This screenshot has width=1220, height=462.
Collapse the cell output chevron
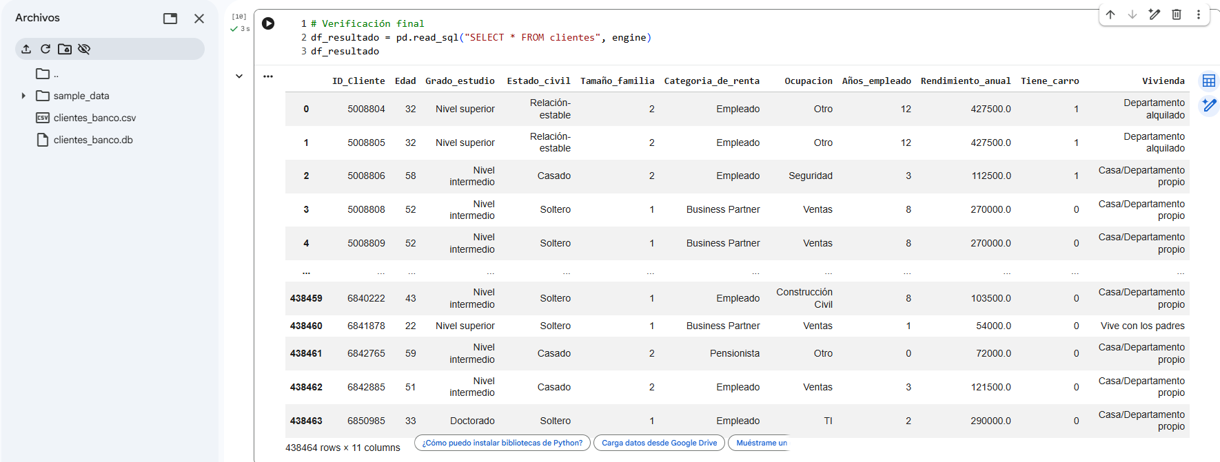[239, 76]
